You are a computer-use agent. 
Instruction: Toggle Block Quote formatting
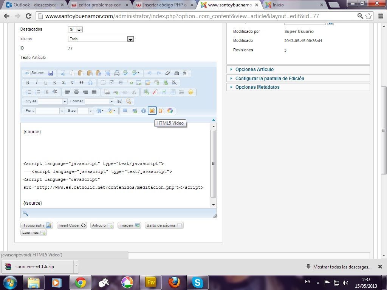point(81,83)
